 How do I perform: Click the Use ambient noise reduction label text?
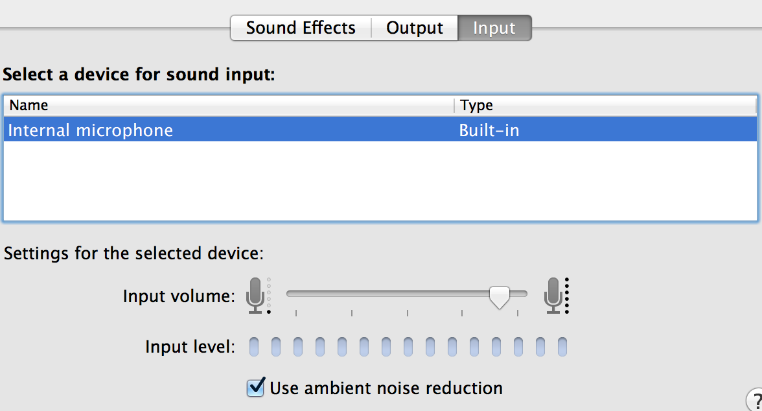[386, 388]
